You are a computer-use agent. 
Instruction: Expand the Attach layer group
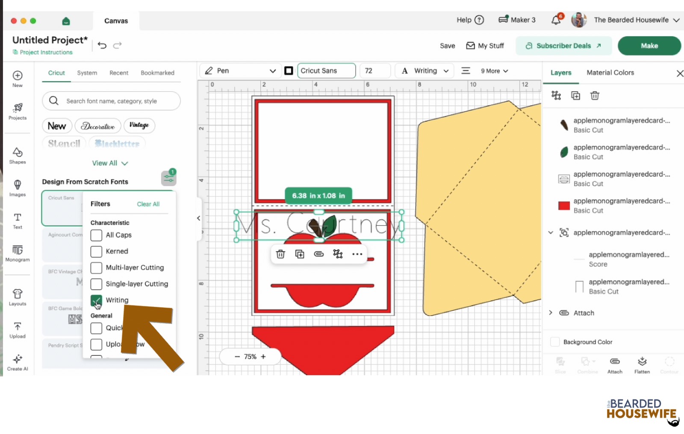pyautogui.click(x=551, y=313)
